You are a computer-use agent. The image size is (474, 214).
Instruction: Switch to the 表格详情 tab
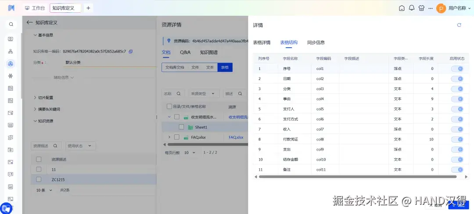coord(262,42)
